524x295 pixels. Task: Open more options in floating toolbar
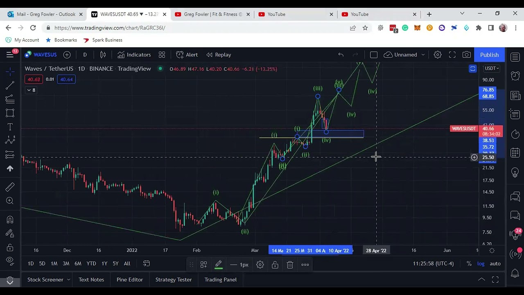click(x=305, y=265)
